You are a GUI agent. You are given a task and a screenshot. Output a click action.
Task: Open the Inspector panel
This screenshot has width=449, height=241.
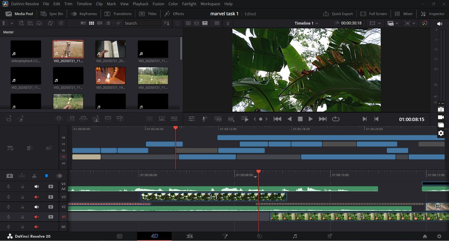click(x=433, y=14)
